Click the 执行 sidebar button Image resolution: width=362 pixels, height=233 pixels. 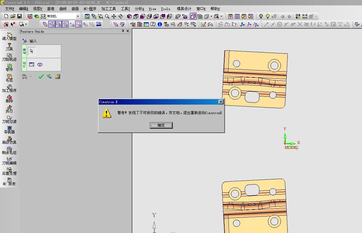click(9, 109)
